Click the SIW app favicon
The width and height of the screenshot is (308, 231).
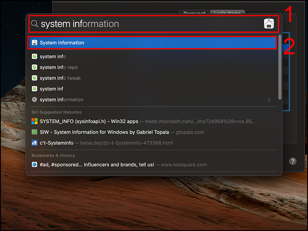pyautogui.click(x=35, y=132)
